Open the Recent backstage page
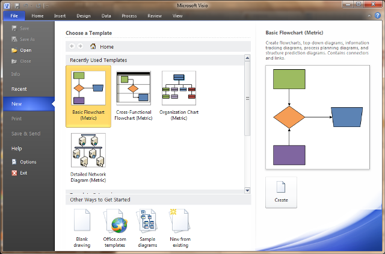The image size is (385, 254). click(x=19, y=89)
